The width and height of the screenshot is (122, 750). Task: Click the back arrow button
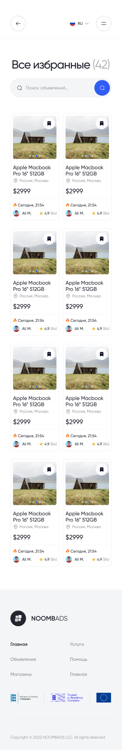pos(18,23)
